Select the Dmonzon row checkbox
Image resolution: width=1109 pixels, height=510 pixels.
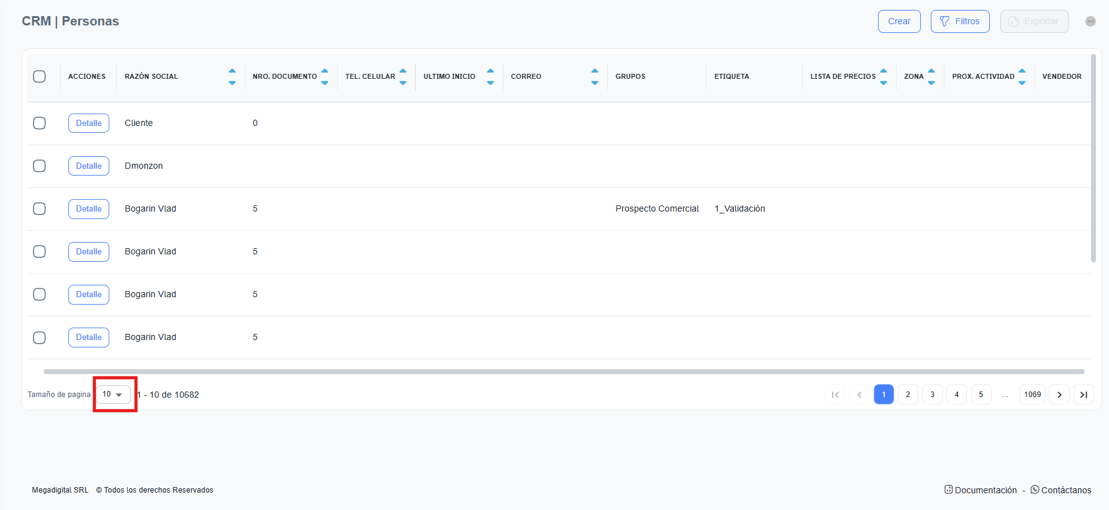(x=39, y=166)
